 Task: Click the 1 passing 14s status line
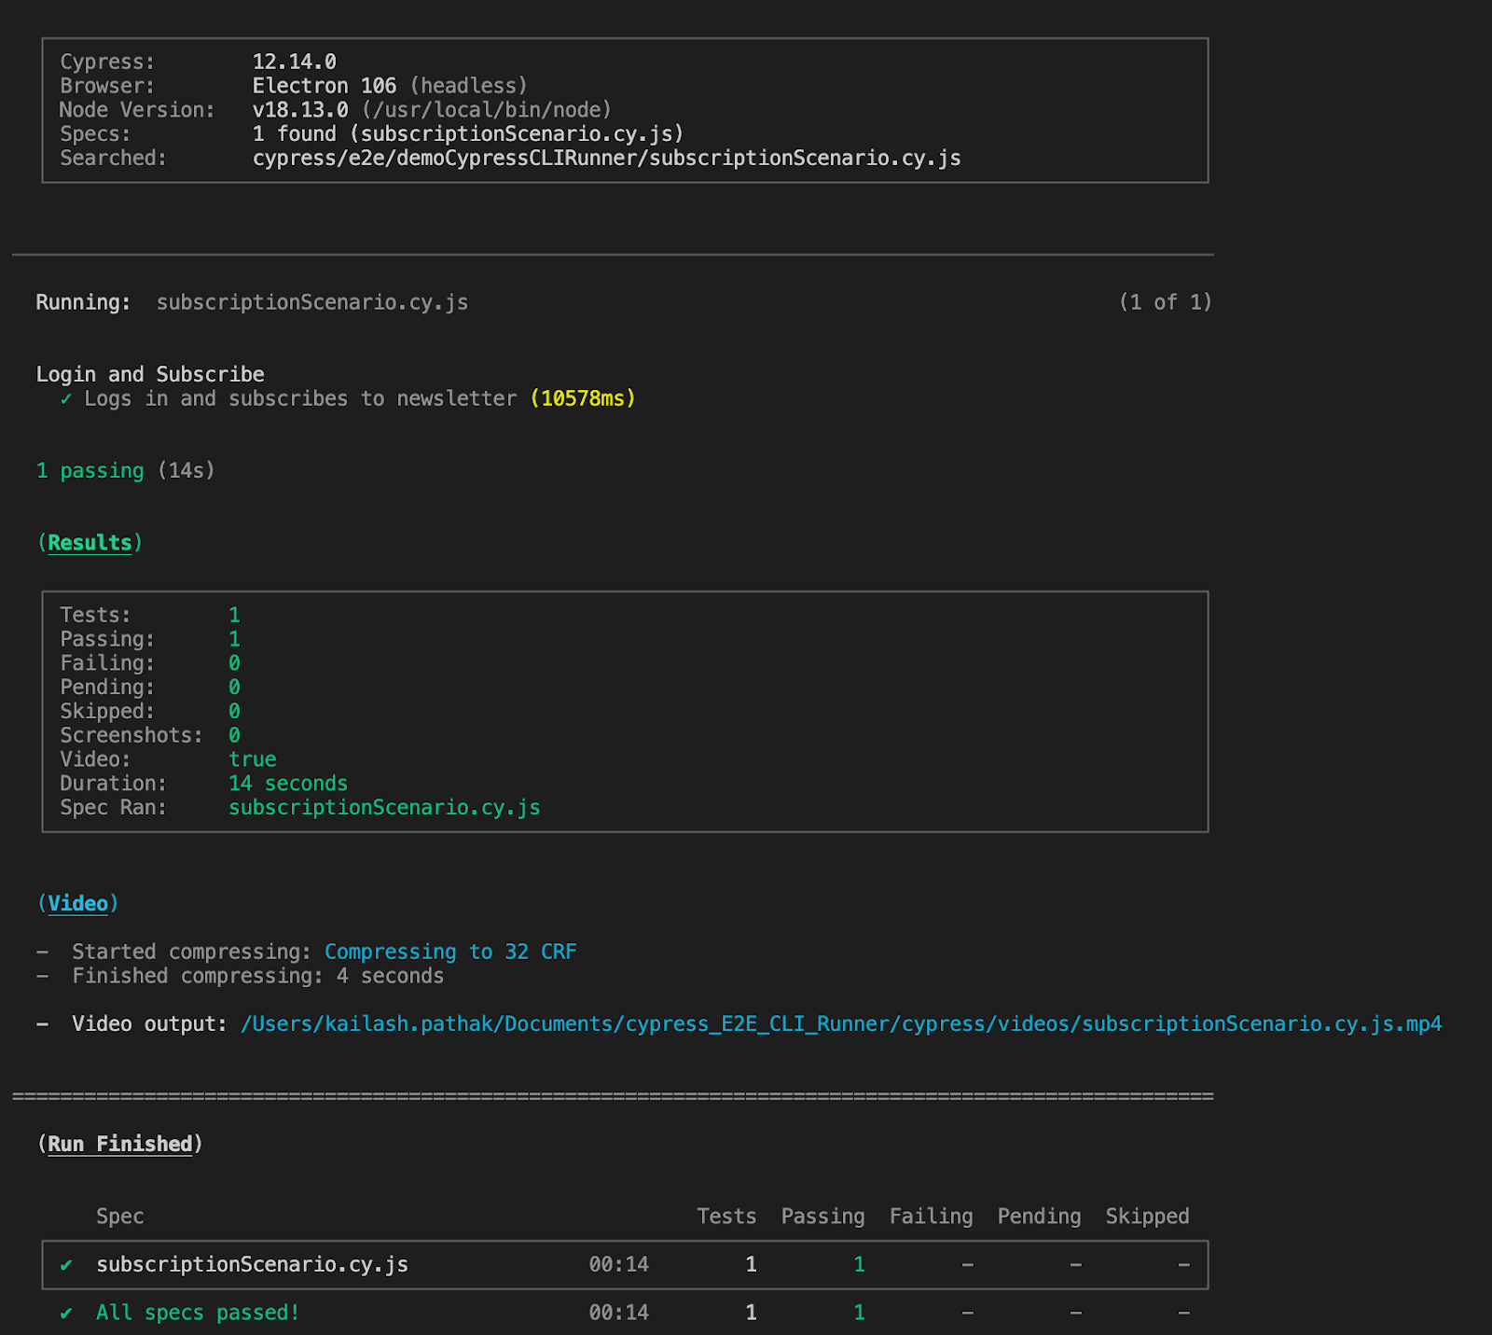[x=125, y=470]
